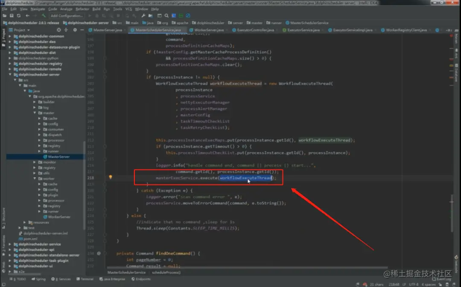Open the Terminal tool window

point(85,279)
